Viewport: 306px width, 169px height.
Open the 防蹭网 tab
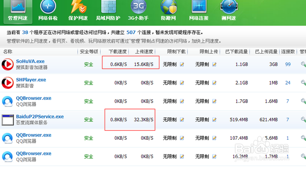pos(168,11)
